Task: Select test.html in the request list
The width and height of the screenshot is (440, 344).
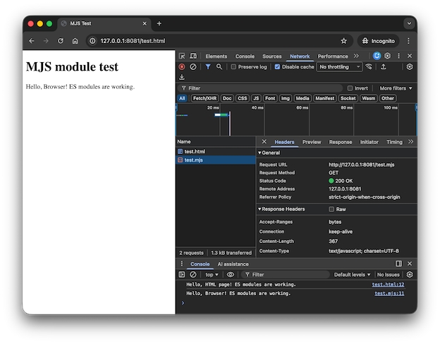Action: (x=195, y=151)
